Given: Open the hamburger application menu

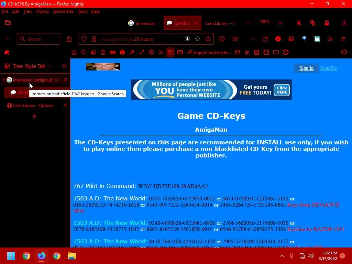Looking at the screenshot, I should [343, 39].
